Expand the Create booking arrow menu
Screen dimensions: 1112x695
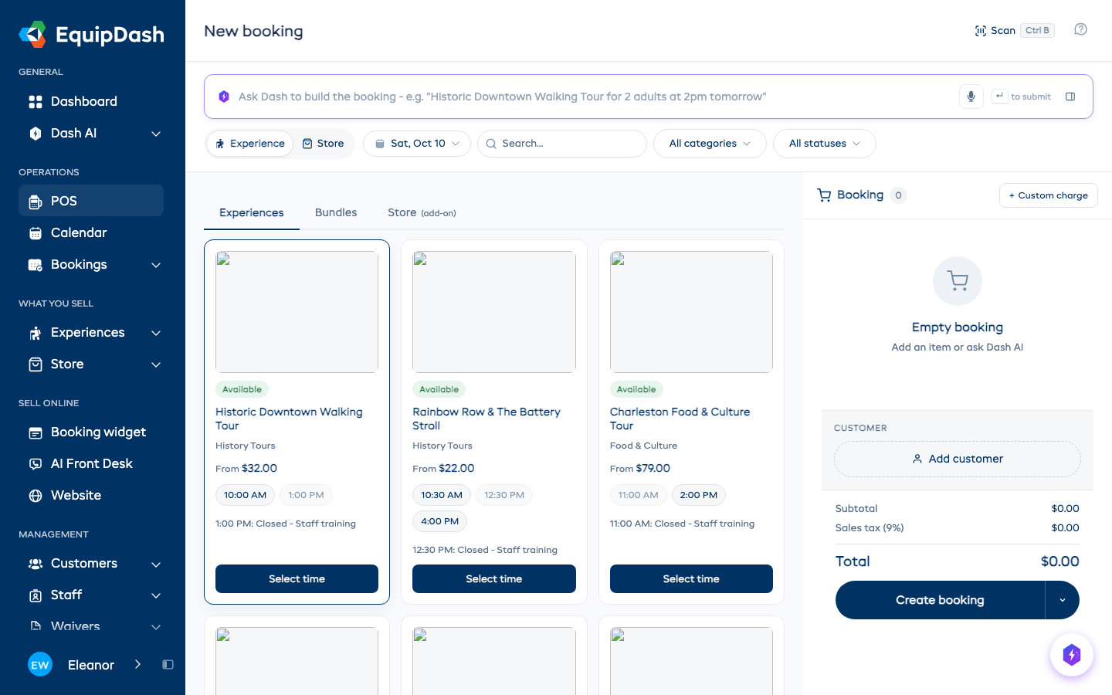1063,600
